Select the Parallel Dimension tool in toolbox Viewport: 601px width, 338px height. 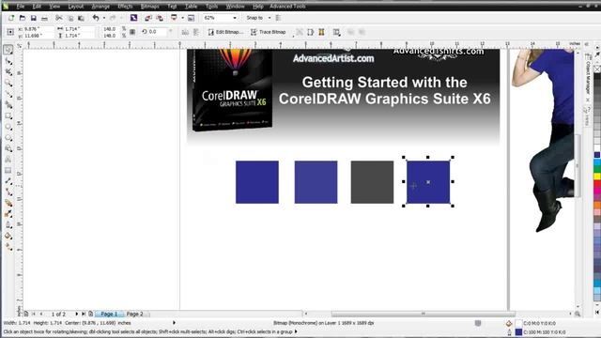click(x=8, y=181)
